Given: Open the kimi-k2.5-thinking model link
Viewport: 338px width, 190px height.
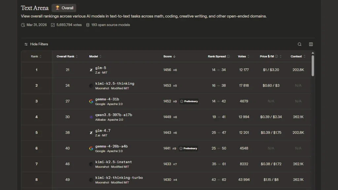Looking at the screenshot, I should point(115,83).
